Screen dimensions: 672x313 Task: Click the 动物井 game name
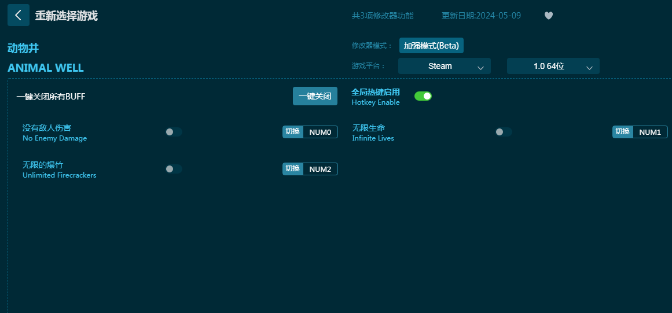pos(23,49)
